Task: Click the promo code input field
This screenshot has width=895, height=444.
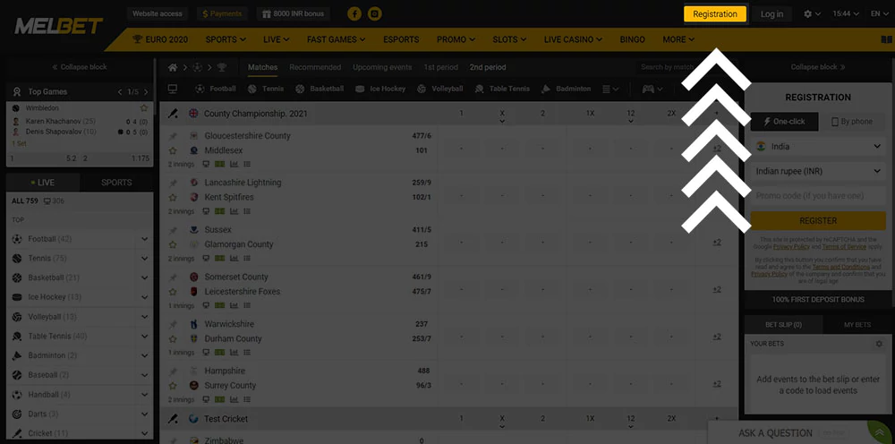Action: 818,196
